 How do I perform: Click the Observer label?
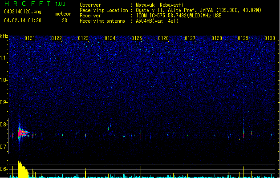click(x=90, y=5)
